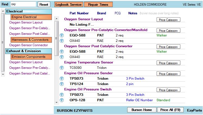Open Oxygen Sensor Post Catal... under Emission Components

pyautogui.click(x=30, y=73)
